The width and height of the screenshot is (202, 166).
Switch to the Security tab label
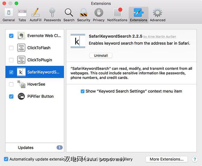[84, 20]
